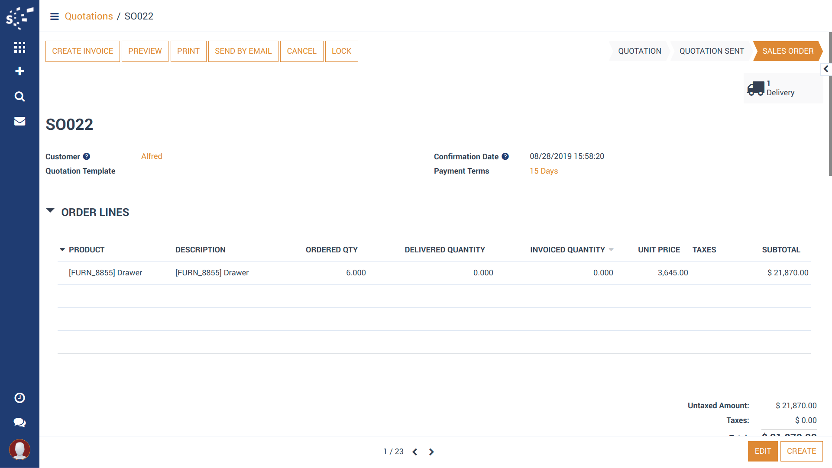Collapse right side panel chevron
Viewport: 832px width, 468px height.
(x=826, y=69)
